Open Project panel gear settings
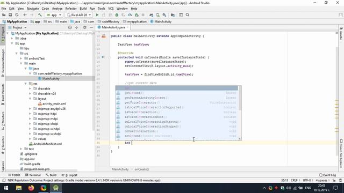The width and height of the screenshot is (344, 193). (85, 27)
